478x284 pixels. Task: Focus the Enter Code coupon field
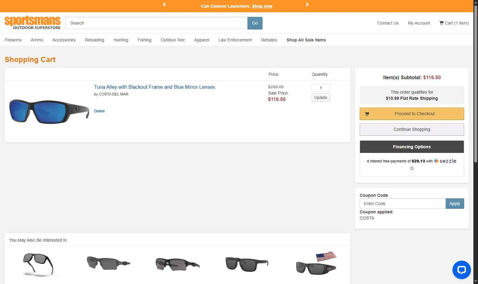pos(402,204)
